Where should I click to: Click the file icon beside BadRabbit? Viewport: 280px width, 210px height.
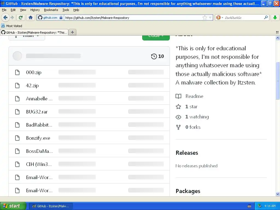17,125
